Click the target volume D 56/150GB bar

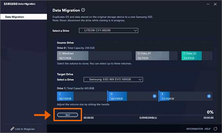tap(133, 96)
